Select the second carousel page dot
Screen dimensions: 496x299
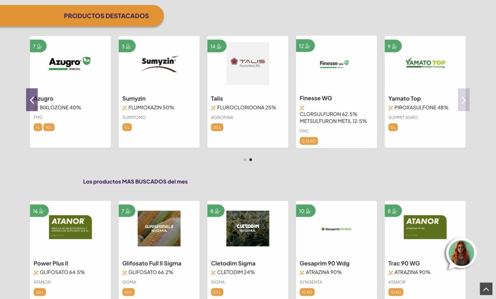pyautogui.click(x=250, y=160)
